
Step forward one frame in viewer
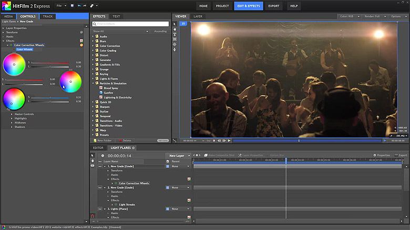[224, 140]
